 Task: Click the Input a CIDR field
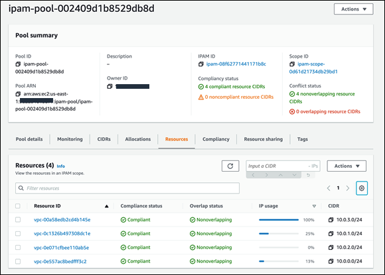(x=283, y=166)
